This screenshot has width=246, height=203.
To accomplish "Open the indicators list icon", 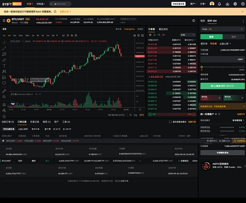I will (x=68, y=36).
